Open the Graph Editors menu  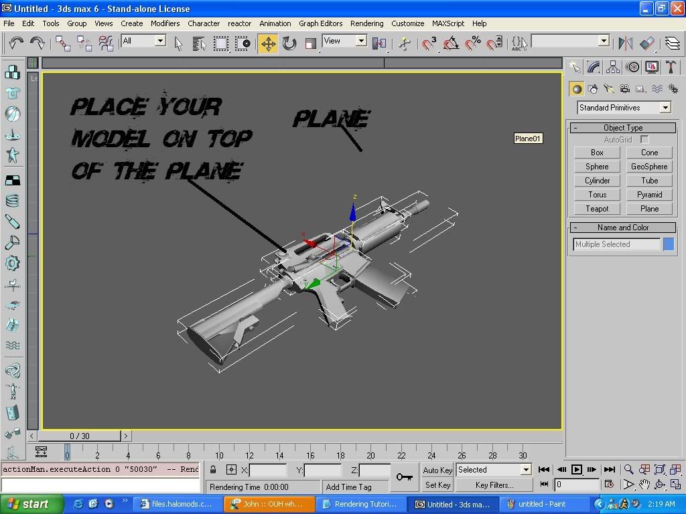pos(321,23)
